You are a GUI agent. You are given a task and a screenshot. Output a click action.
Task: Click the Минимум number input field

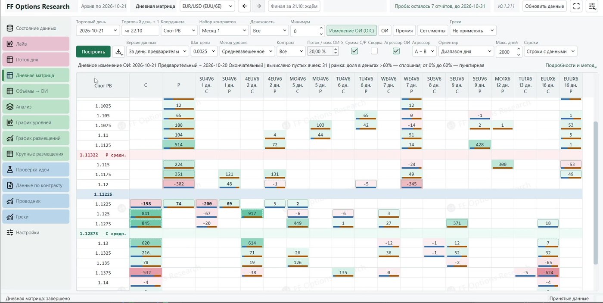click(307, 31)
